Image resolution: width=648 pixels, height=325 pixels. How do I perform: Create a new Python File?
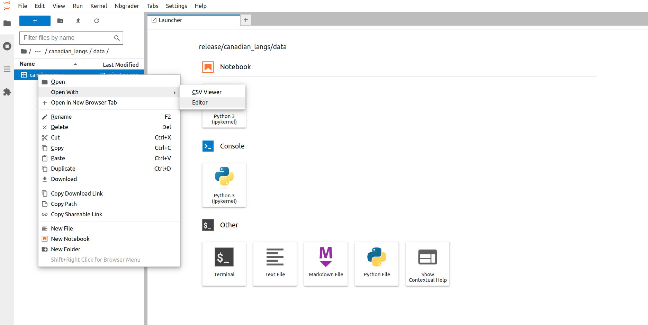point(377,264)
